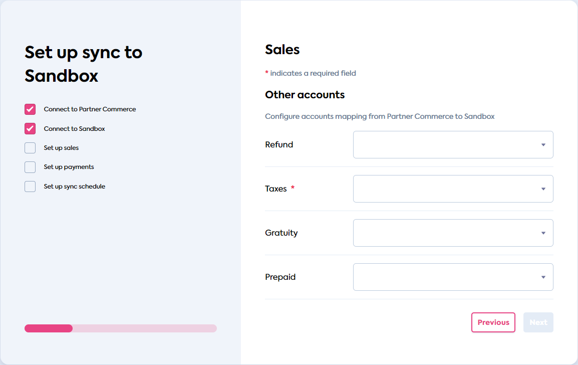Screen dimensions: 578x365
Task: Select the Refund field label
Action: (x=278, y=144)
